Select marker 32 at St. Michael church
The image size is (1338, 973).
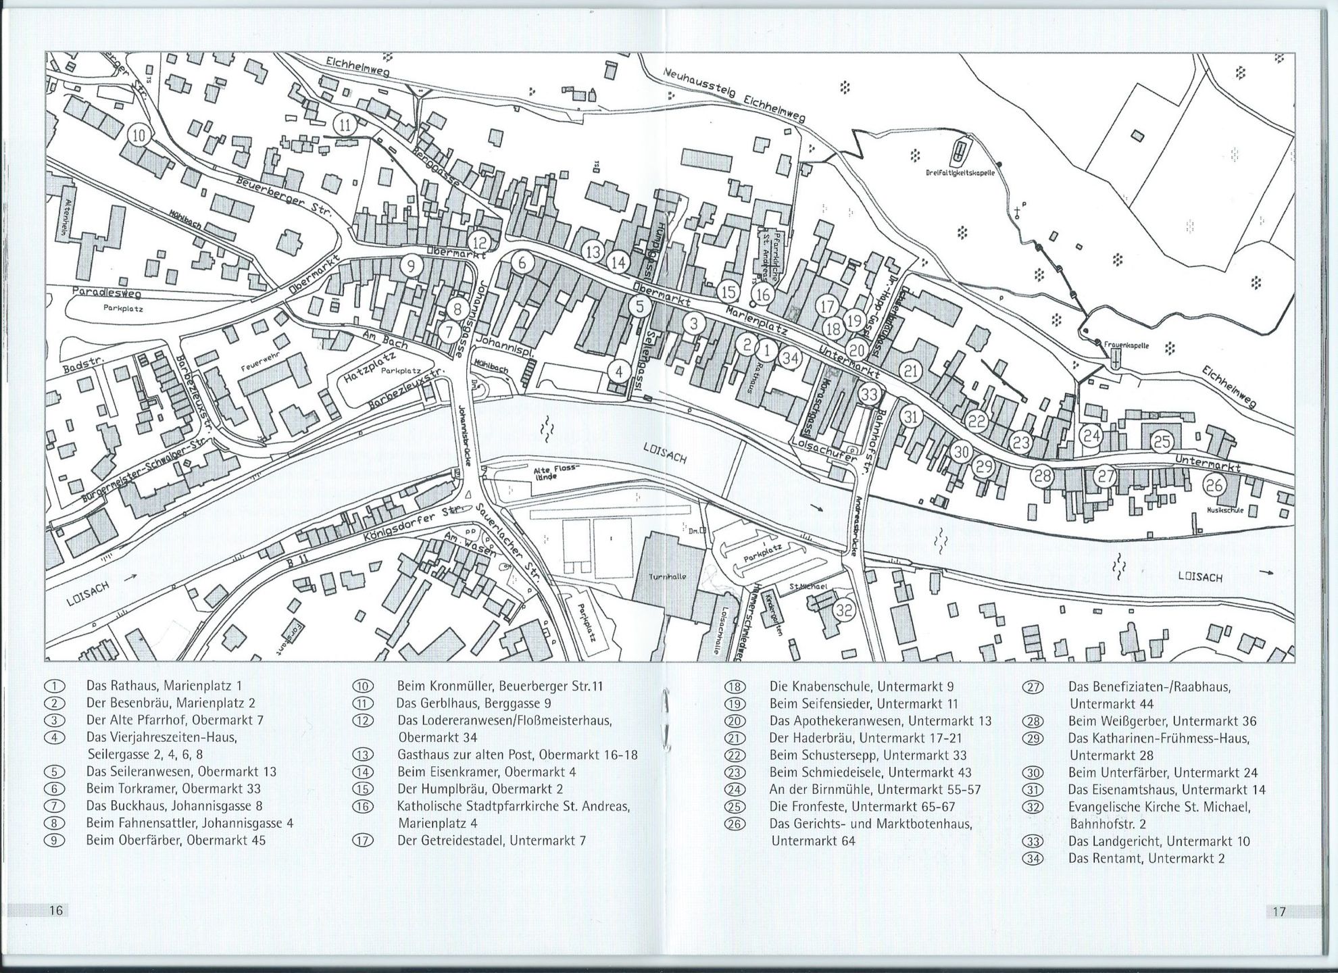pyautogui.click(x=845, y=610)
